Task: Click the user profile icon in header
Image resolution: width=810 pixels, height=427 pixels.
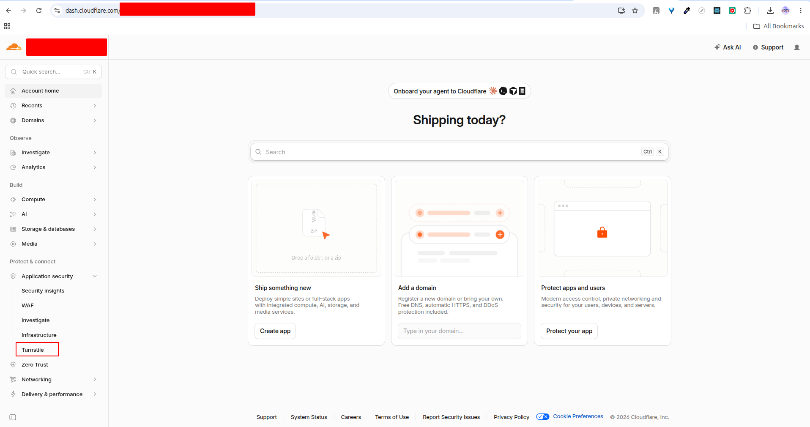Action: pyautogui.click(x=797, y=47)
